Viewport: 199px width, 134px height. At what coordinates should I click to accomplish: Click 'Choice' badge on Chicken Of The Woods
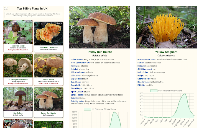point(59,24)
